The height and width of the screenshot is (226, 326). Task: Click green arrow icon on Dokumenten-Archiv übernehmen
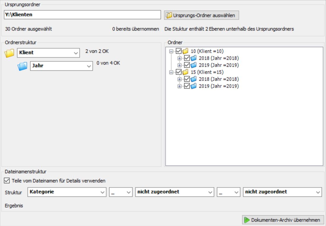(x=247, y=220)
